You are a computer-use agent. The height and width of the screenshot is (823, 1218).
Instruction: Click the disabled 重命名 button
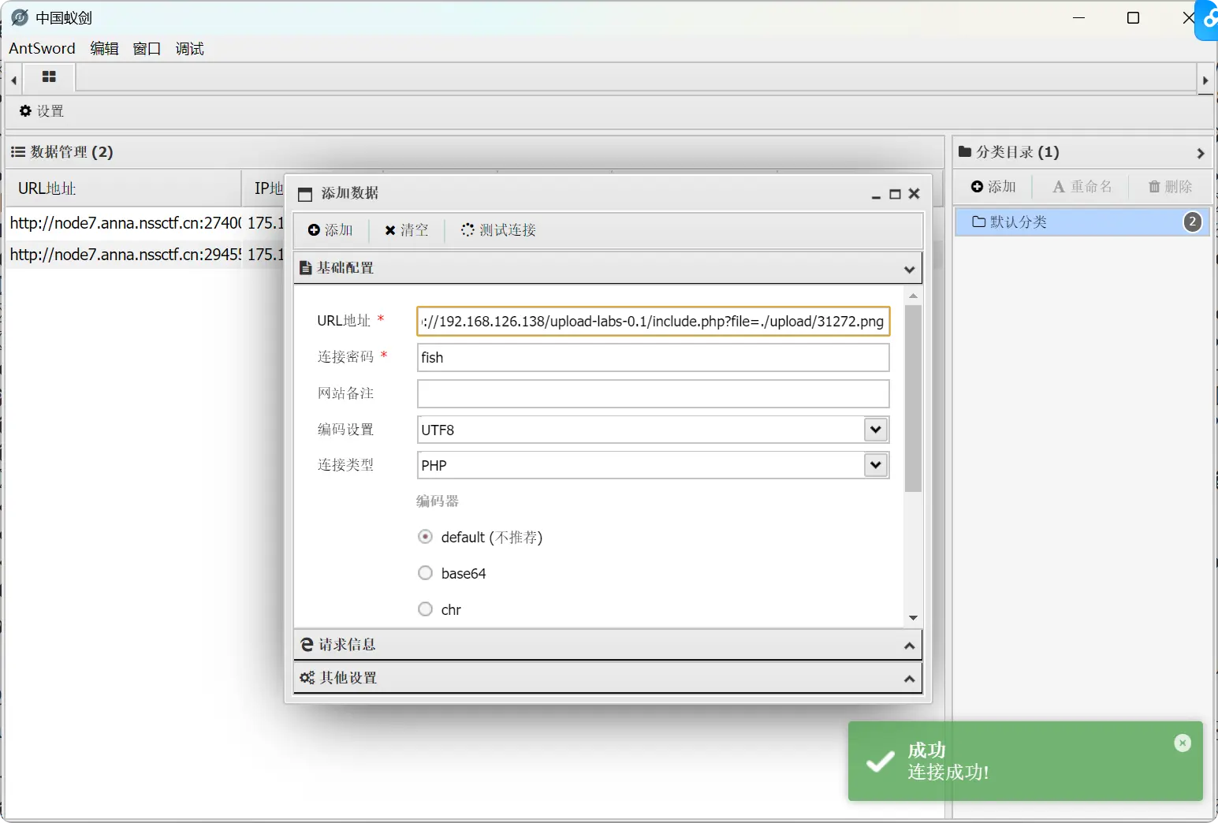[x=1082, y=187]
